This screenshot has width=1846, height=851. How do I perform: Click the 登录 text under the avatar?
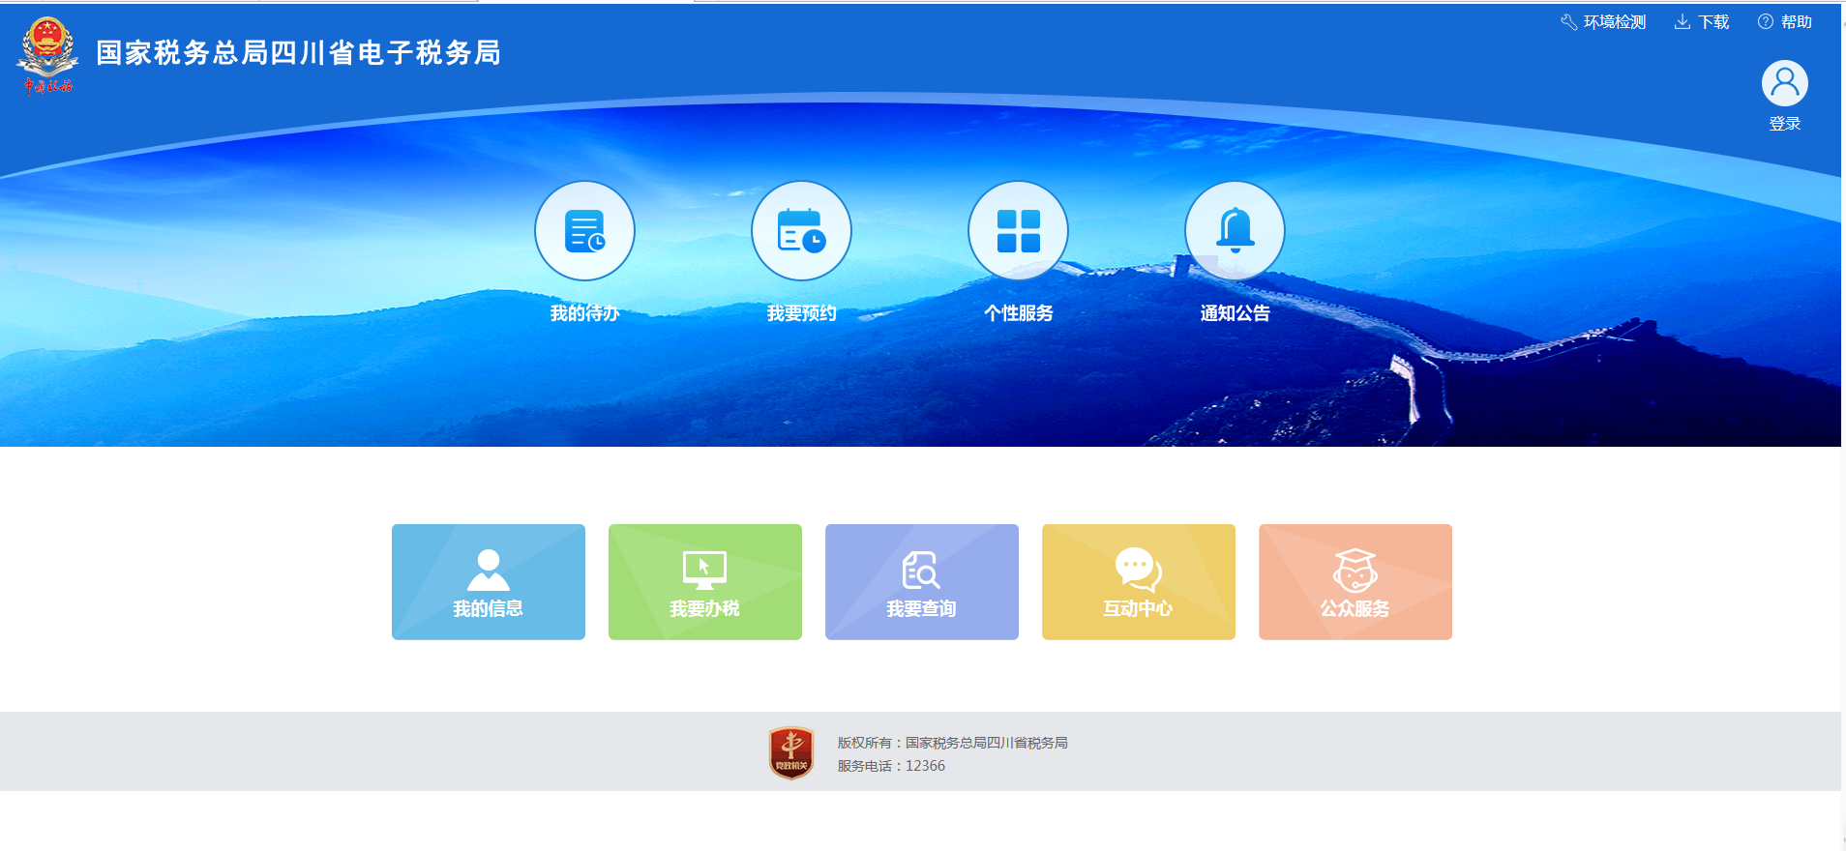pos(1784,124)
